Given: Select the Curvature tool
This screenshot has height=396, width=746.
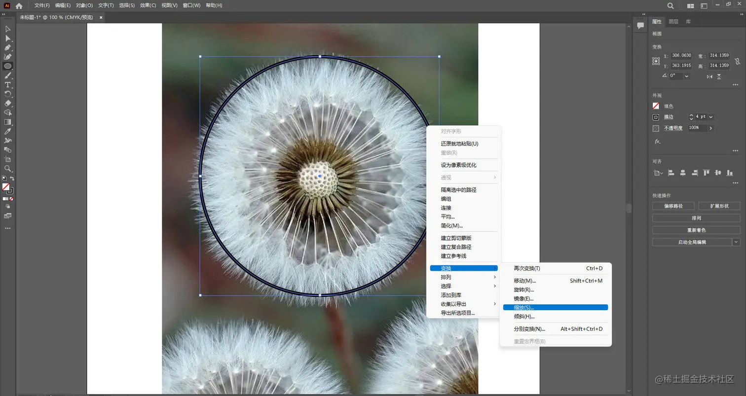Looking at the screenshot, I should [x=7, y=57].
